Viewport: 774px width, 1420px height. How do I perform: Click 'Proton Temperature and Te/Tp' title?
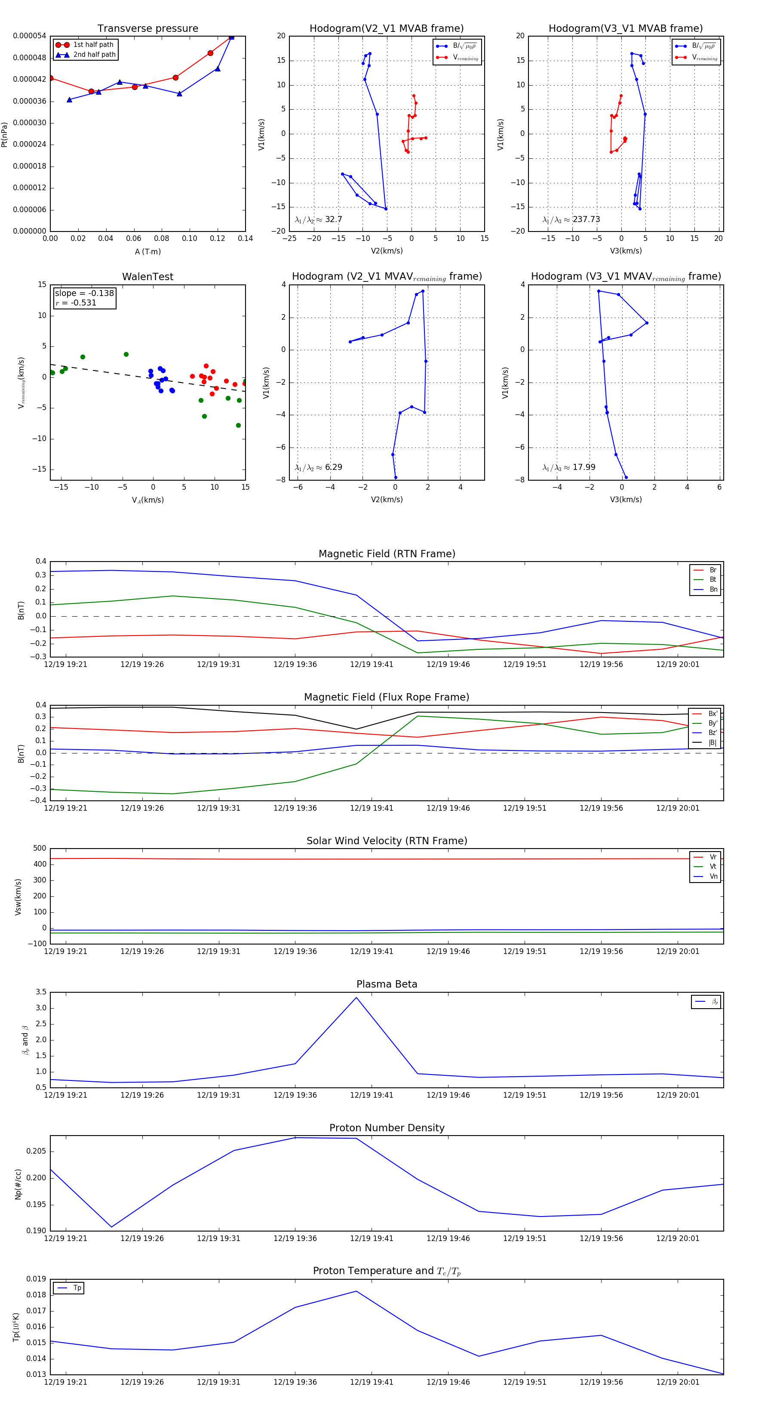pos(387,1271)
